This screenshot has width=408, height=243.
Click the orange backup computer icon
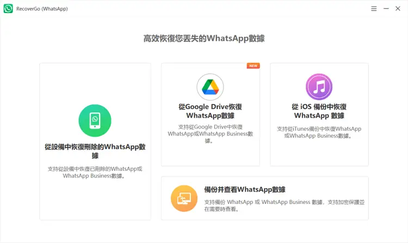pyautogui.click(x=184, y=199)
